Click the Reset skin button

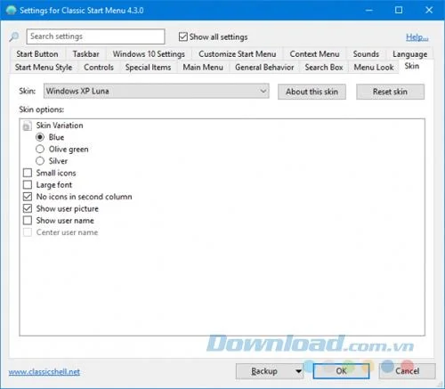(390, 92)
